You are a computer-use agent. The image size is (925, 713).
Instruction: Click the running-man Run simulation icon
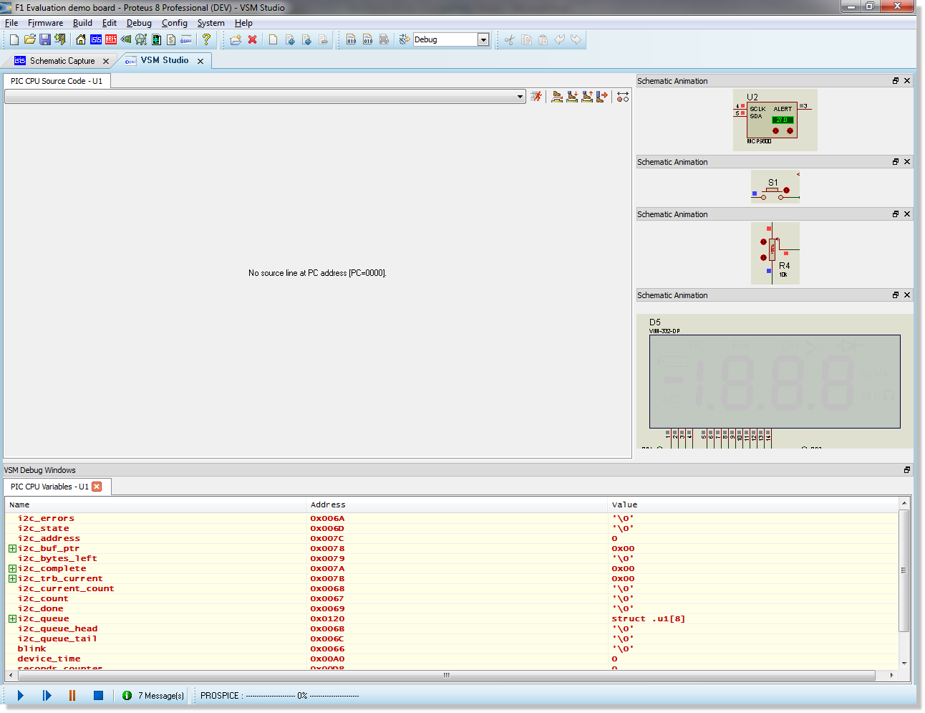537,97
